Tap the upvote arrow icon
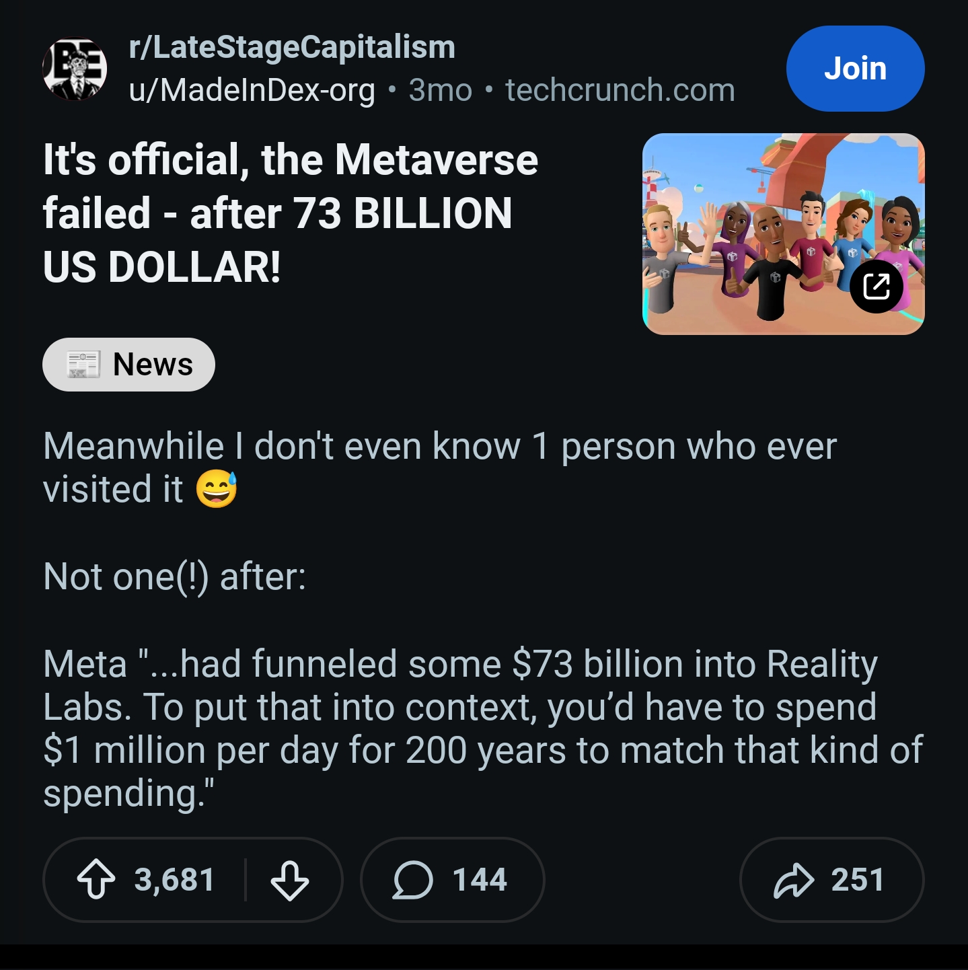 [x=96, y=879]
